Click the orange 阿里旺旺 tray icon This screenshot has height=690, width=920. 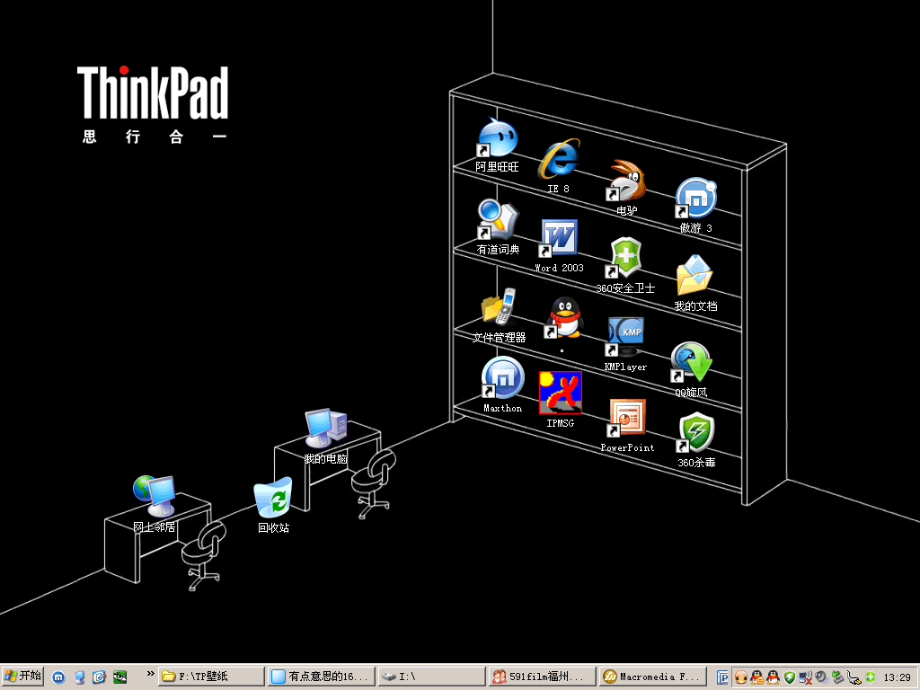point(741,677)
